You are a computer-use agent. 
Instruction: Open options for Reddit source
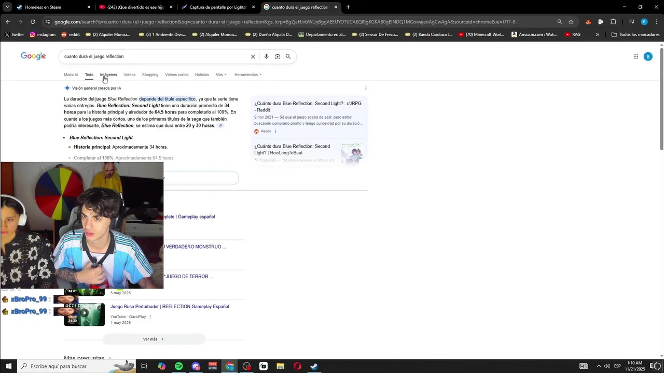pyautogui.click(x=275, y=131)
